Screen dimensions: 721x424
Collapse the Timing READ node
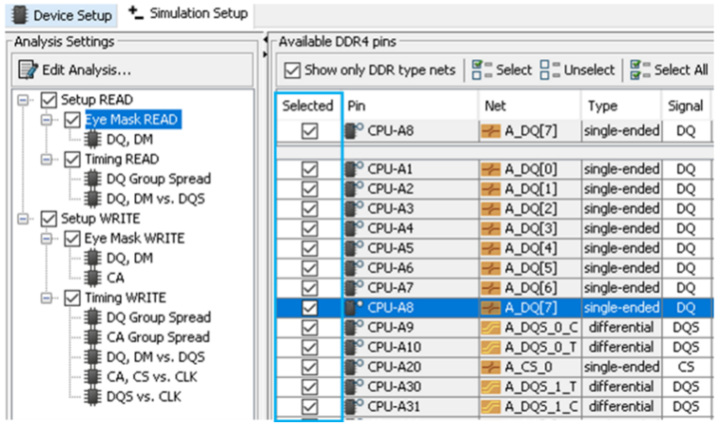[x=46, y=159]
